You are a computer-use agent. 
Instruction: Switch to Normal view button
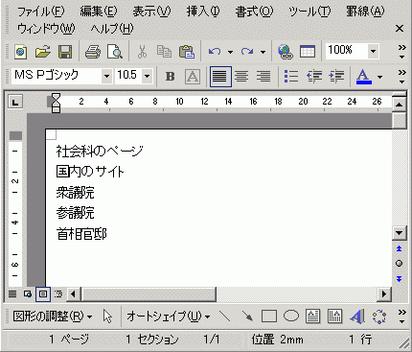coord(12,293)
